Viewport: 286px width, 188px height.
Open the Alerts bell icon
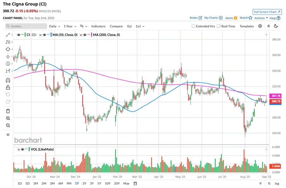click(x=236, y=18)
